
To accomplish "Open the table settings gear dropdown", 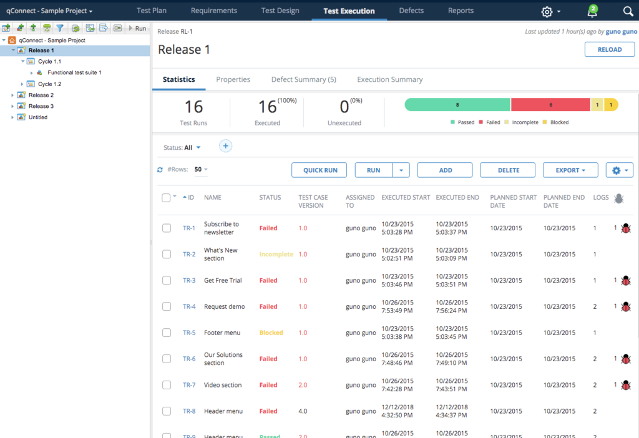I will coord(620,170).
